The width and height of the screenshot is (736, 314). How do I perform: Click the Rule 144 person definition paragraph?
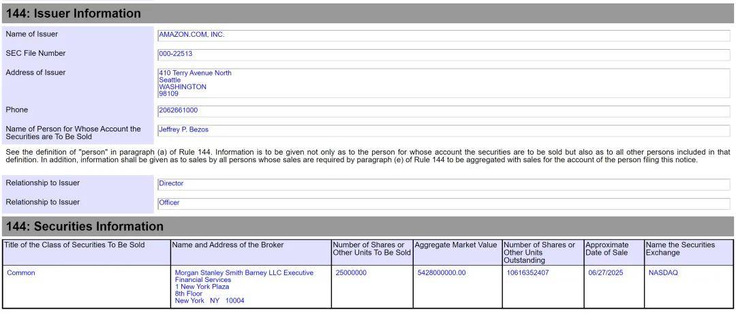(x=368, y=156)
